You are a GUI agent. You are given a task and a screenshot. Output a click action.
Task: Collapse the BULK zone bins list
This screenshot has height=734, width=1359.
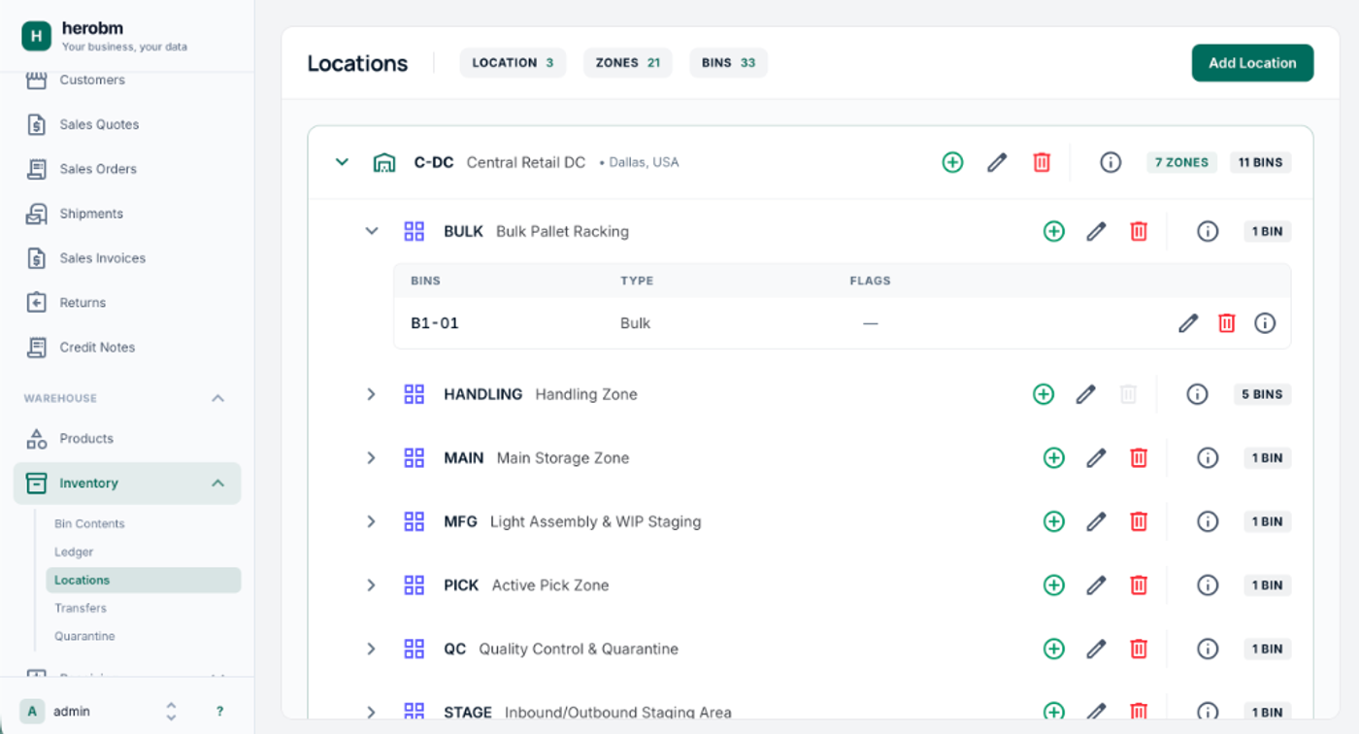[x=371, y=231]
